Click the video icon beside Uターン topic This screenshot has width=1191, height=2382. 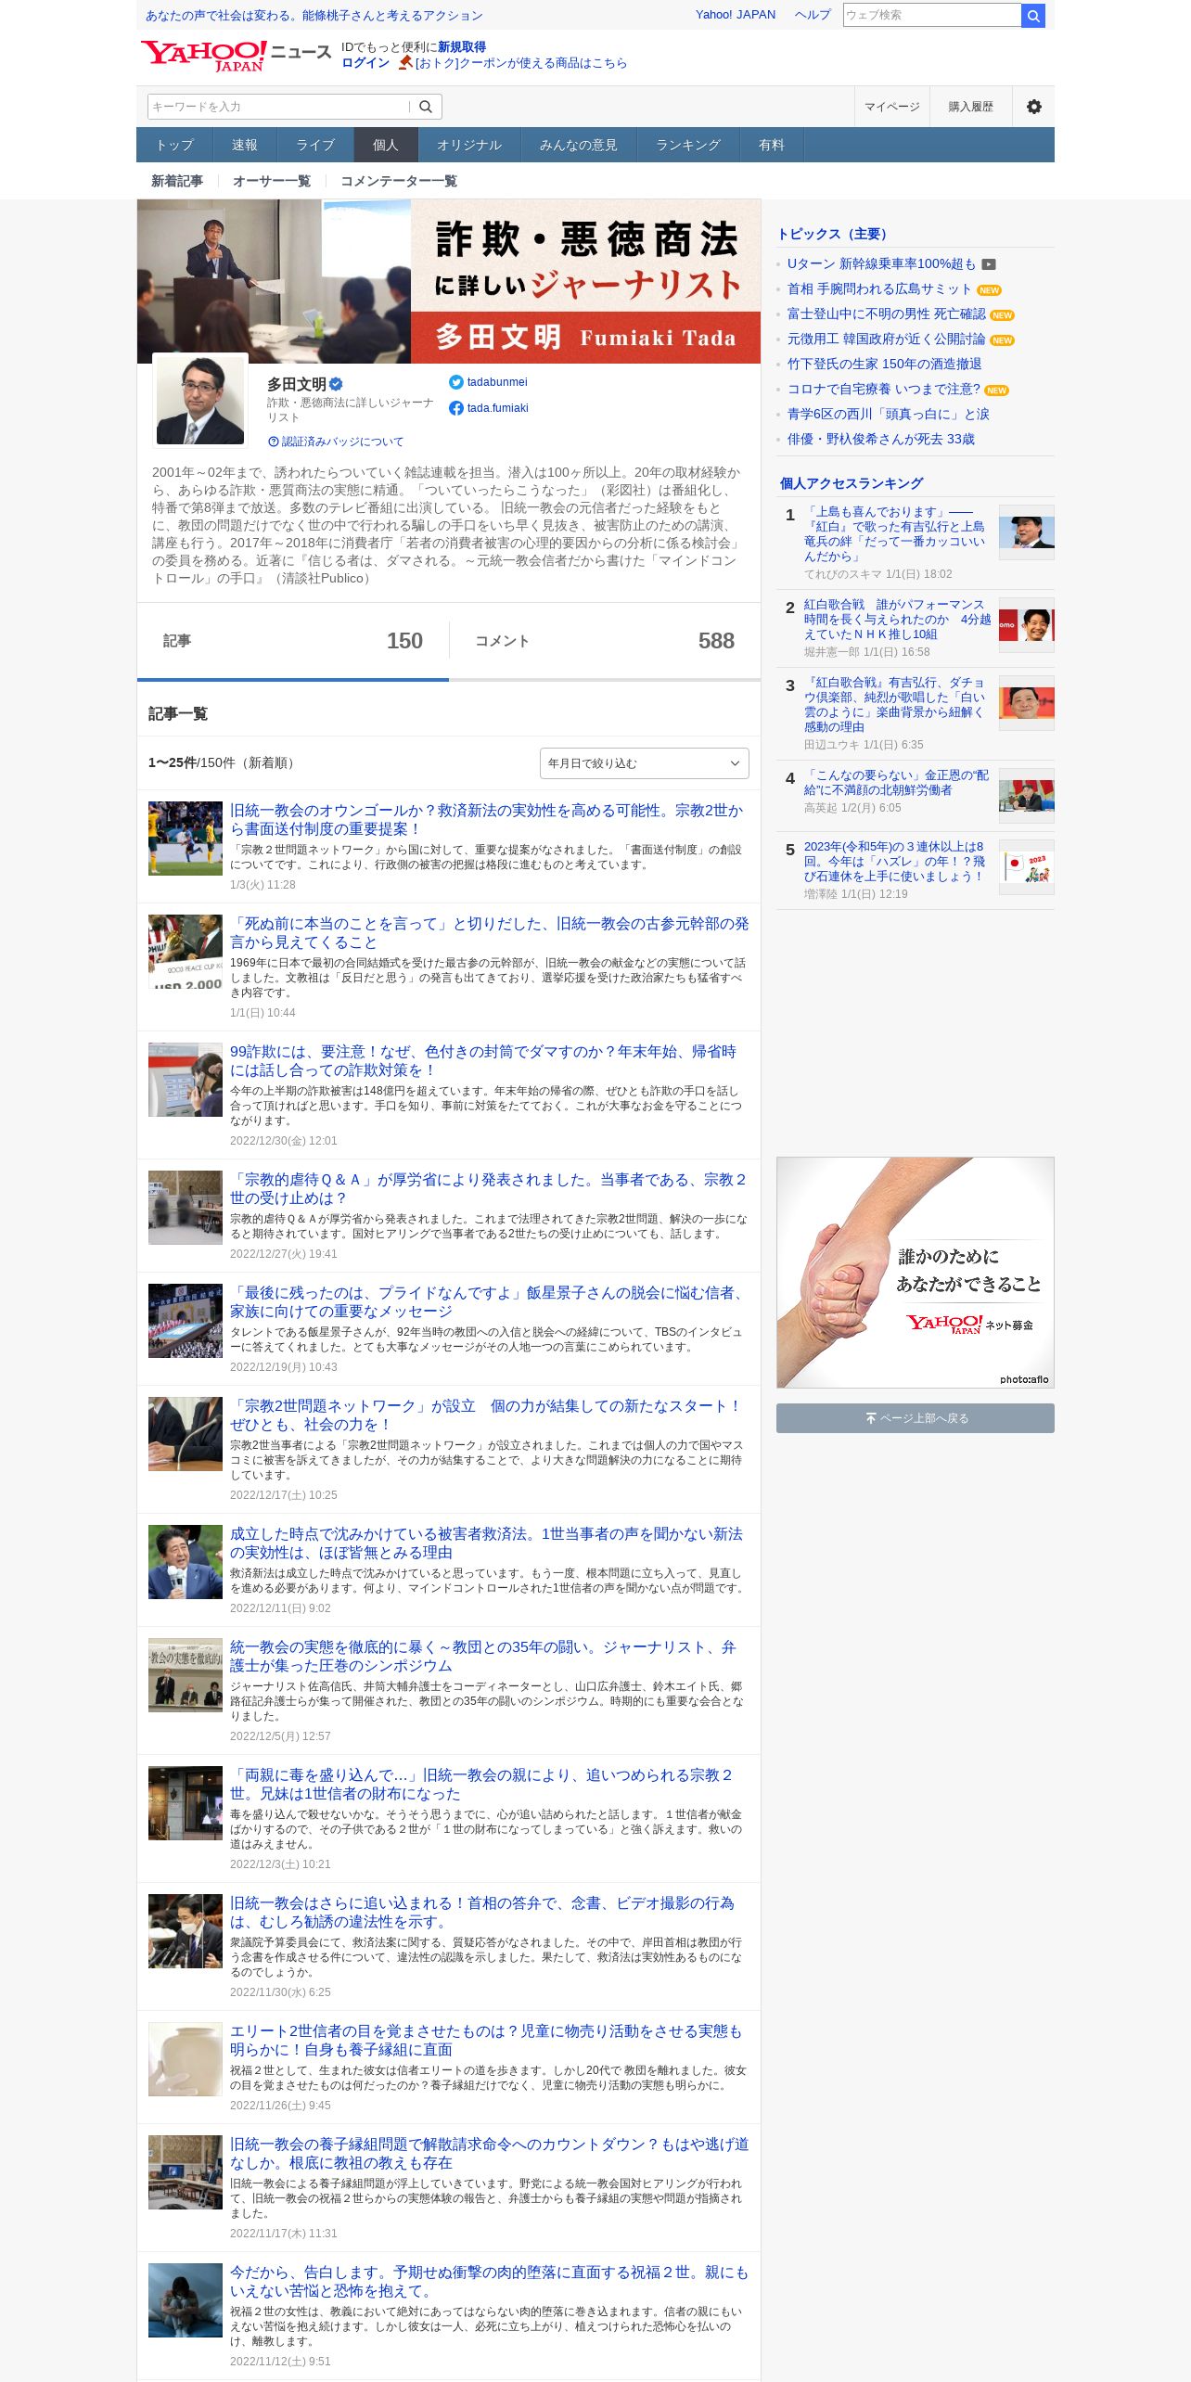[x=989, y=264]
